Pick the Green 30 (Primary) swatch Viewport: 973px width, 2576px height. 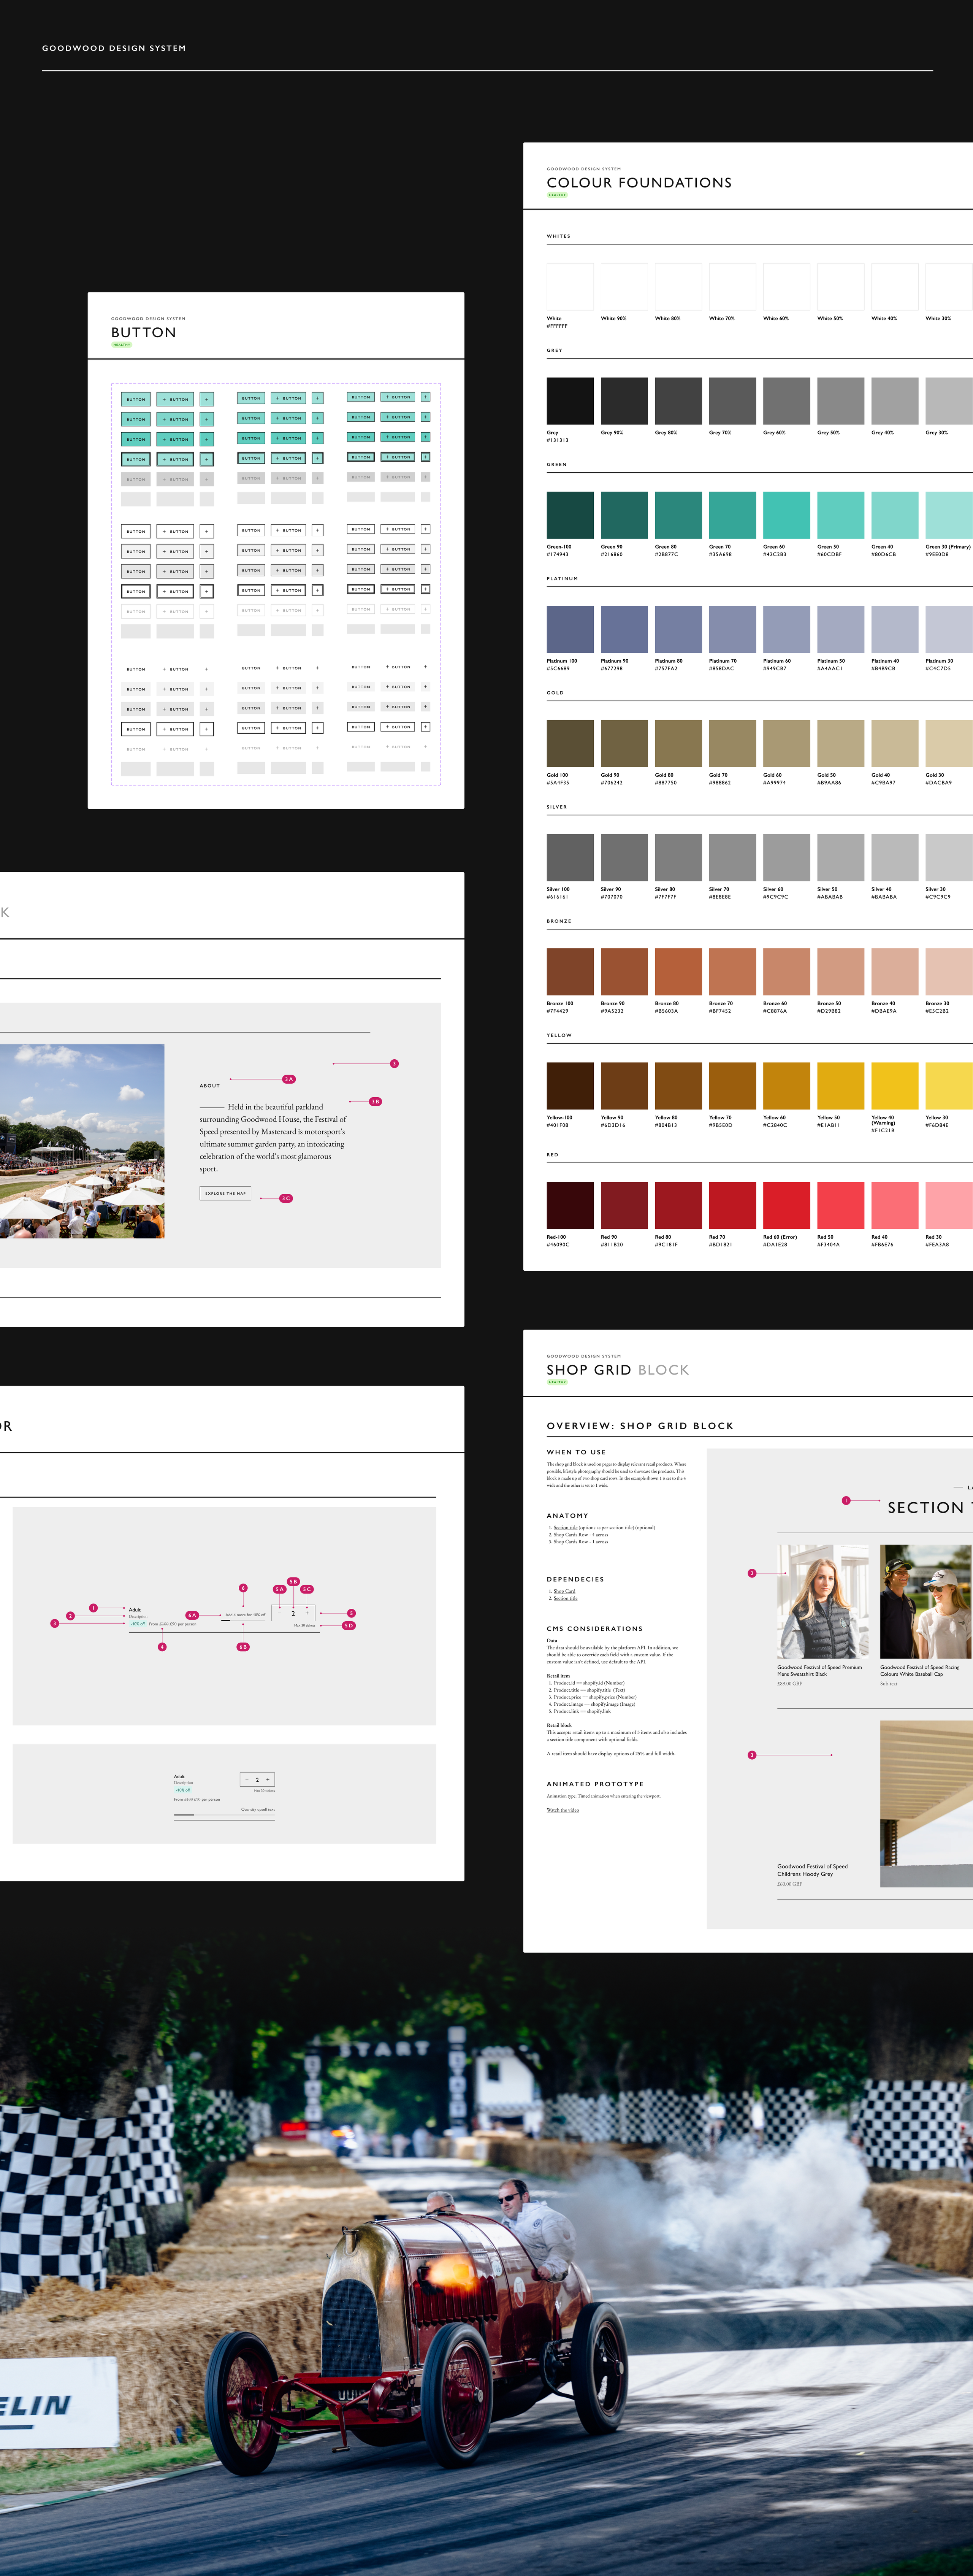point(949,515)
